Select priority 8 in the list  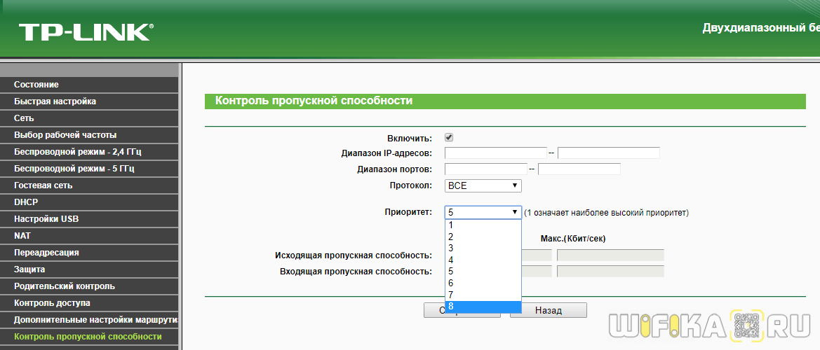tap(483, 307)
